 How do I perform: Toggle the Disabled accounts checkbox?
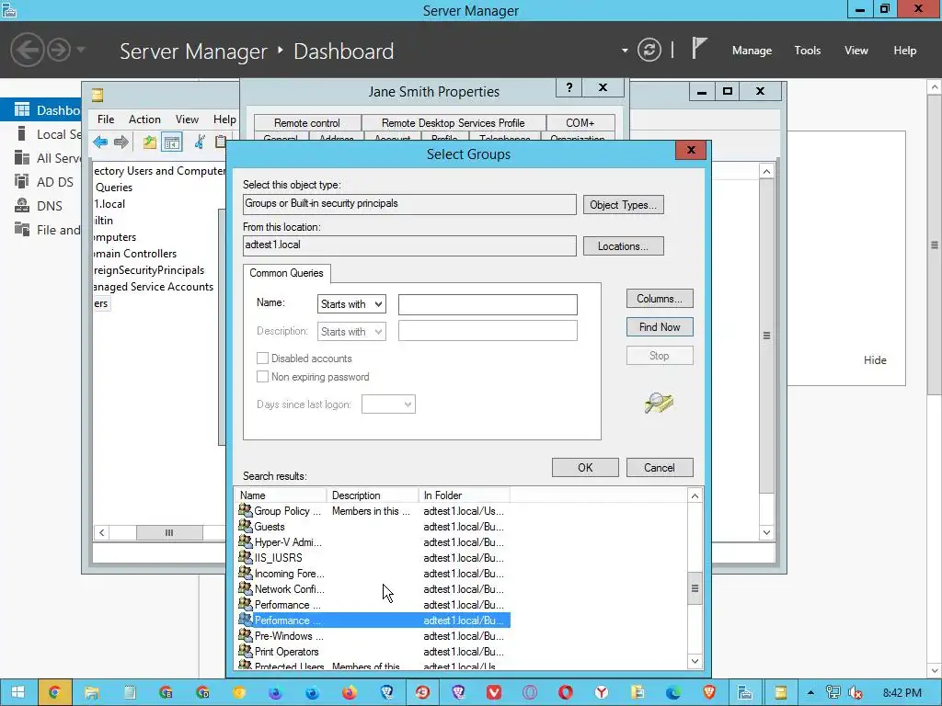click(x=262, y=359)
